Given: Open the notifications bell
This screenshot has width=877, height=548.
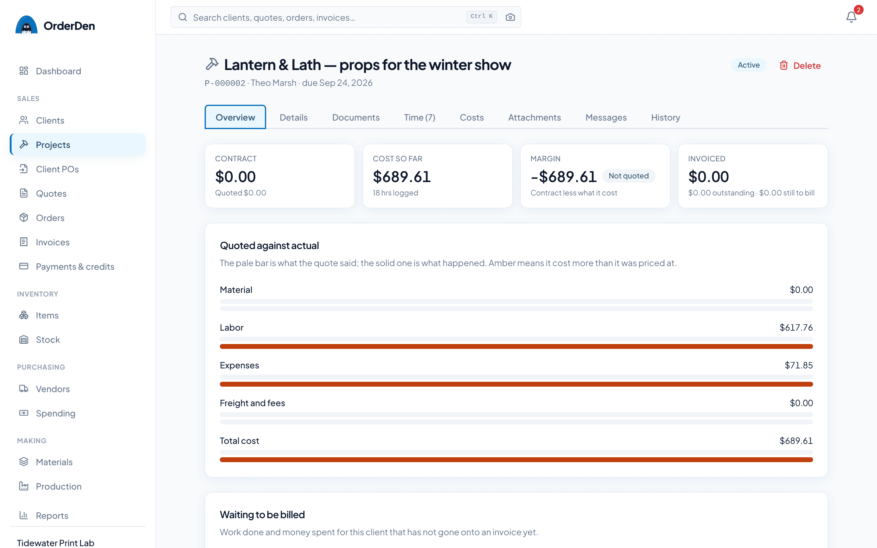Looking at the screenshot, I should tap(851, 17).
